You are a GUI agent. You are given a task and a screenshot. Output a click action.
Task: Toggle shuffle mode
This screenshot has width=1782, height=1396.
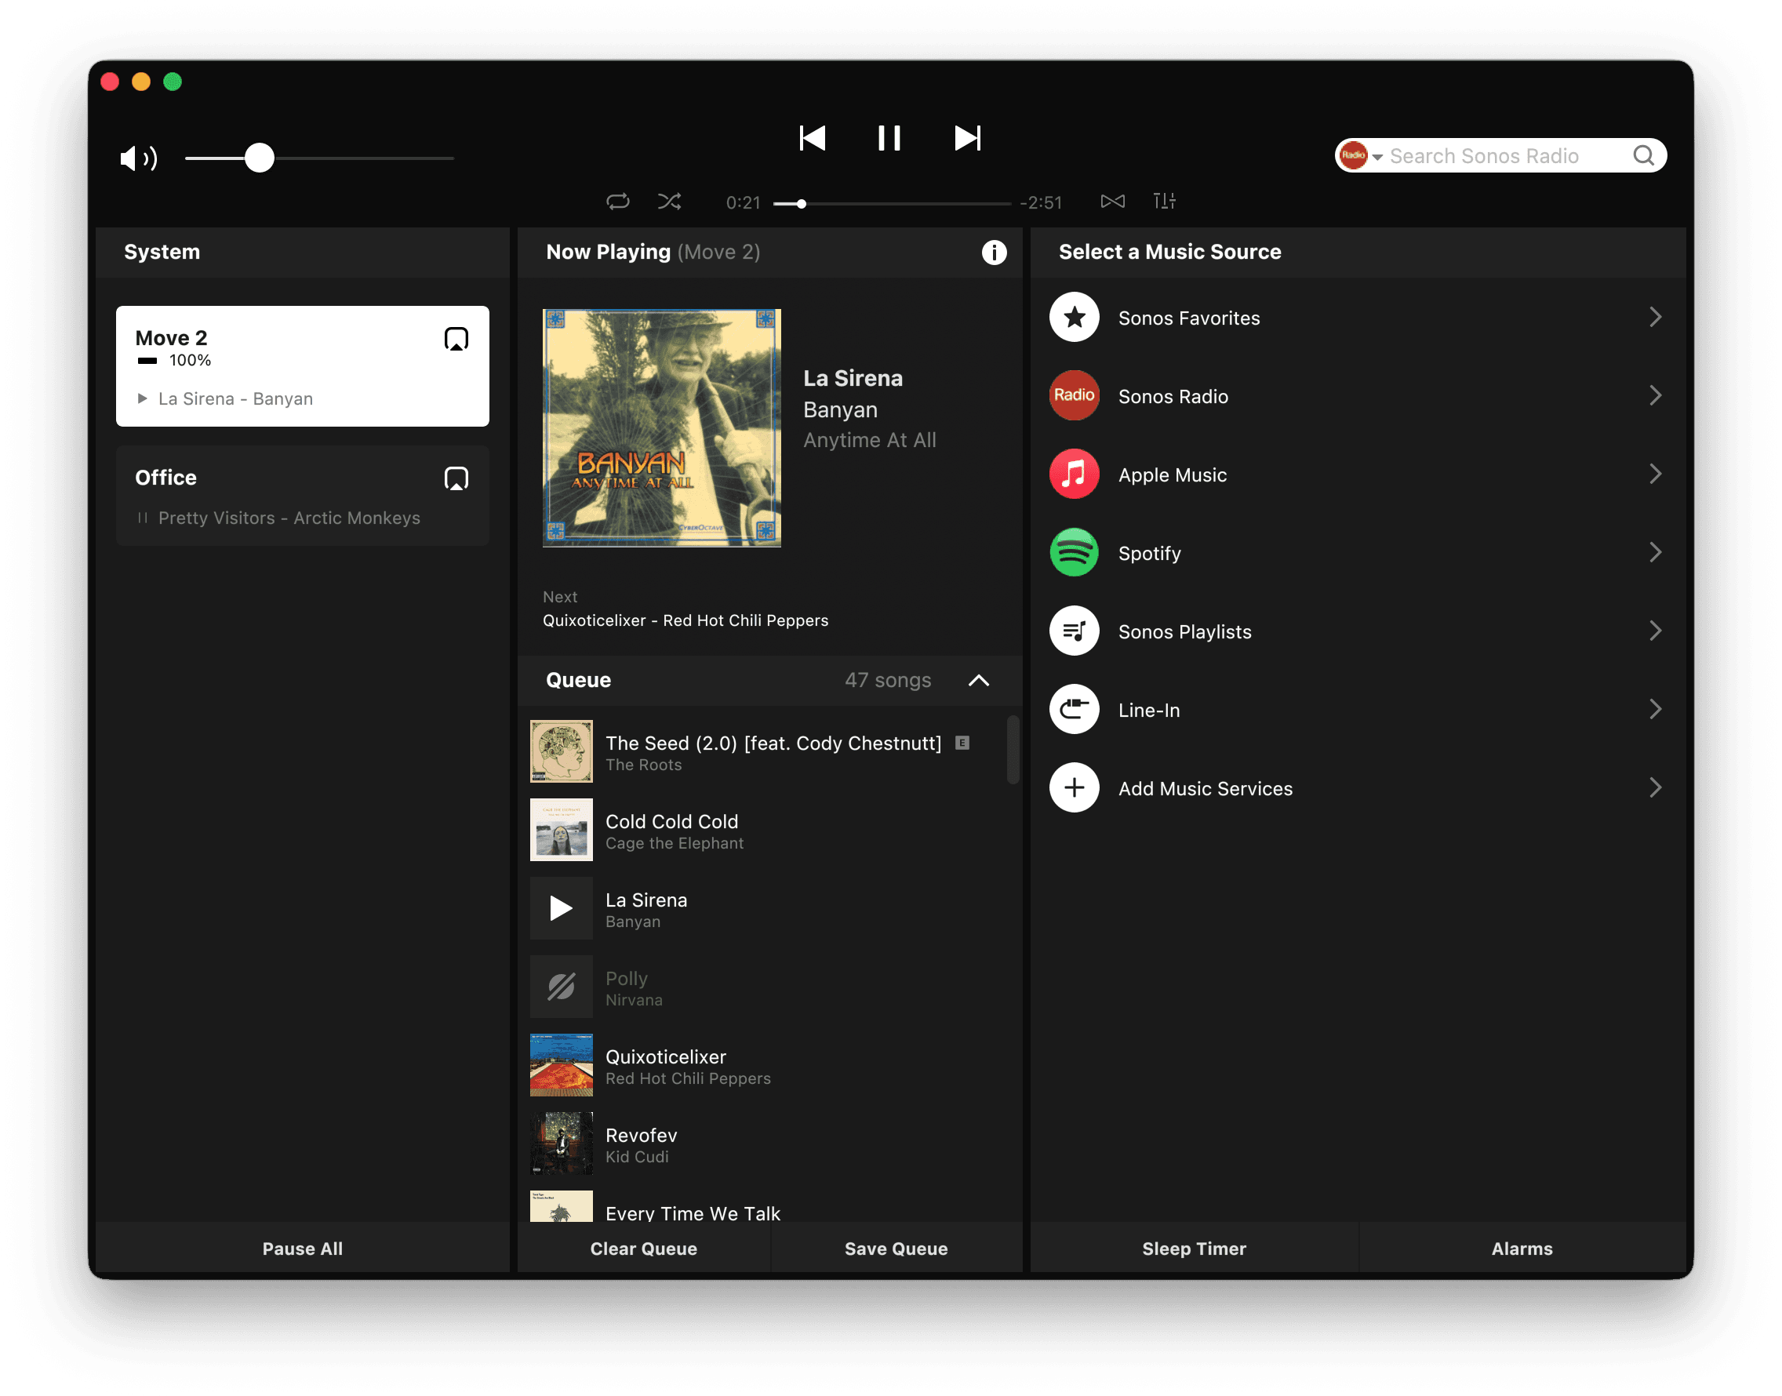pos(670,201)
